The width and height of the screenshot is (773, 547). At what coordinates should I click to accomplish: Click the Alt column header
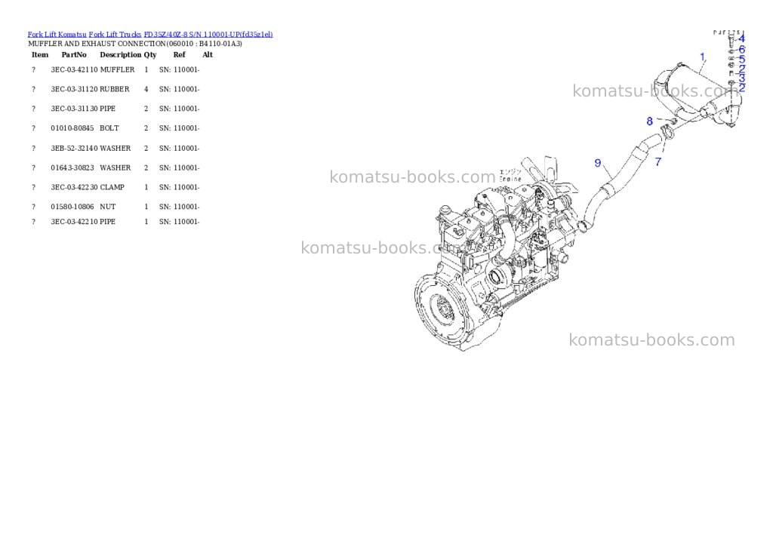coord(208,54)
